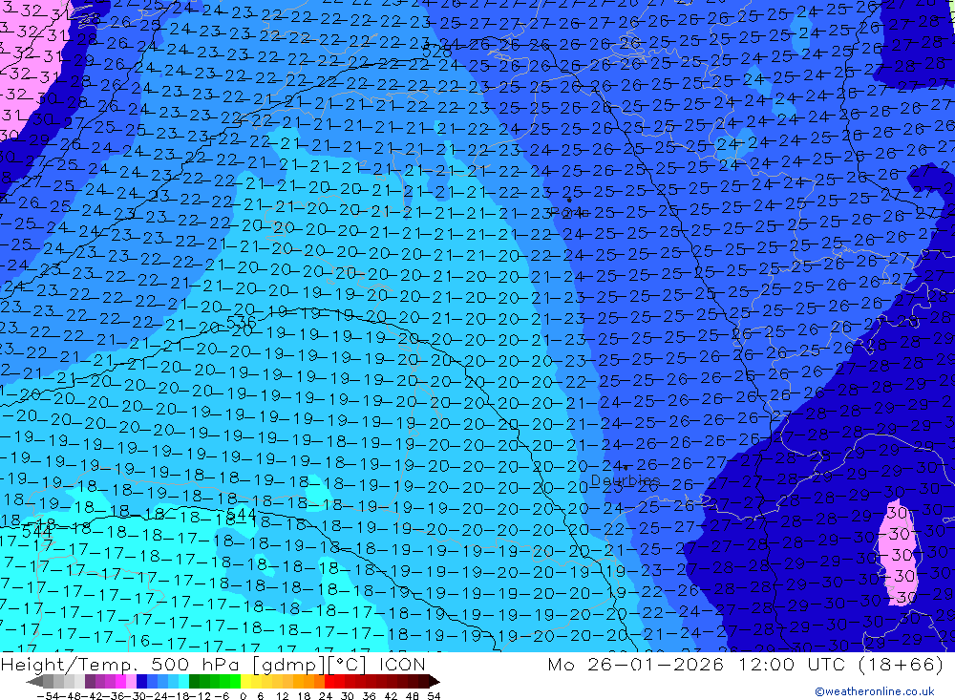
Task: Pick the darkest green legend swatch above -12
Action: (x=194, y=681)
